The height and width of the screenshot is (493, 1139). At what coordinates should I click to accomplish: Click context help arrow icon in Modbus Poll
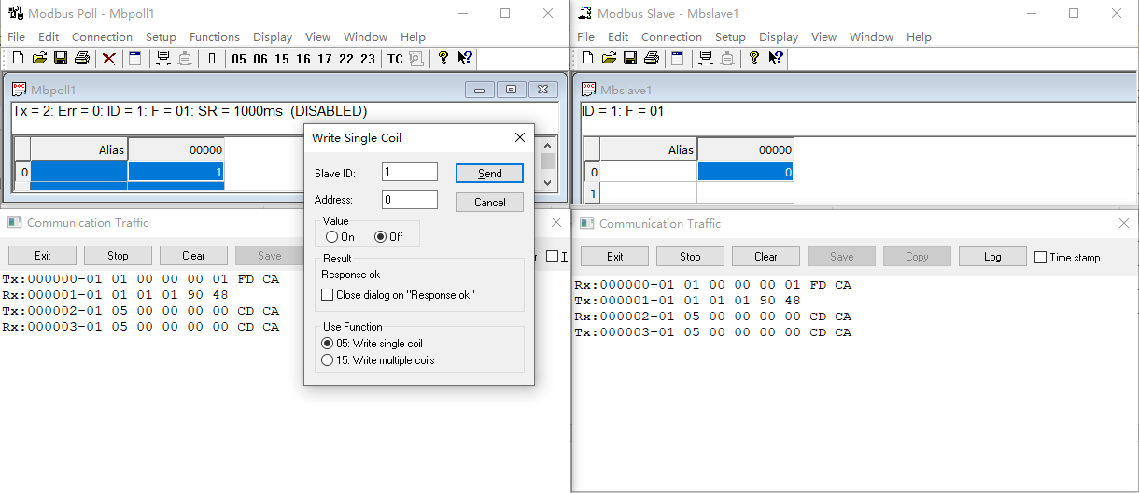click(x=465, y=59)
